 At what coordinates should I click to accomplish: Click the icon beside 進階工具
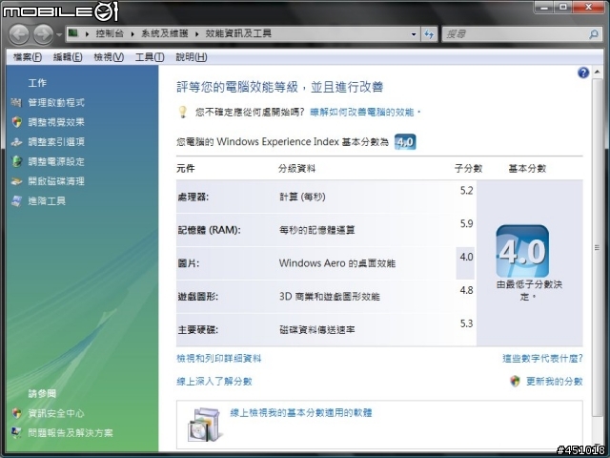point(16,201)
